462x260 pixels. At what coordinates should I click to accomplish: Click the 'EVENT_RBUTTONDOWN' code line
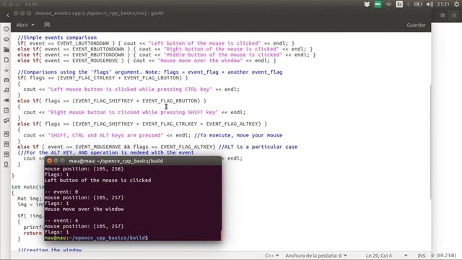[165, 49]
